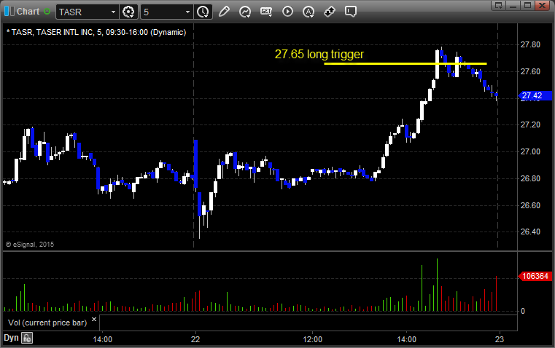Expand the interval dropdown arrow

point(188,12)
